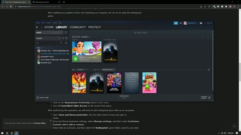Open Business Tour tile in All Games

pos(79,83)
